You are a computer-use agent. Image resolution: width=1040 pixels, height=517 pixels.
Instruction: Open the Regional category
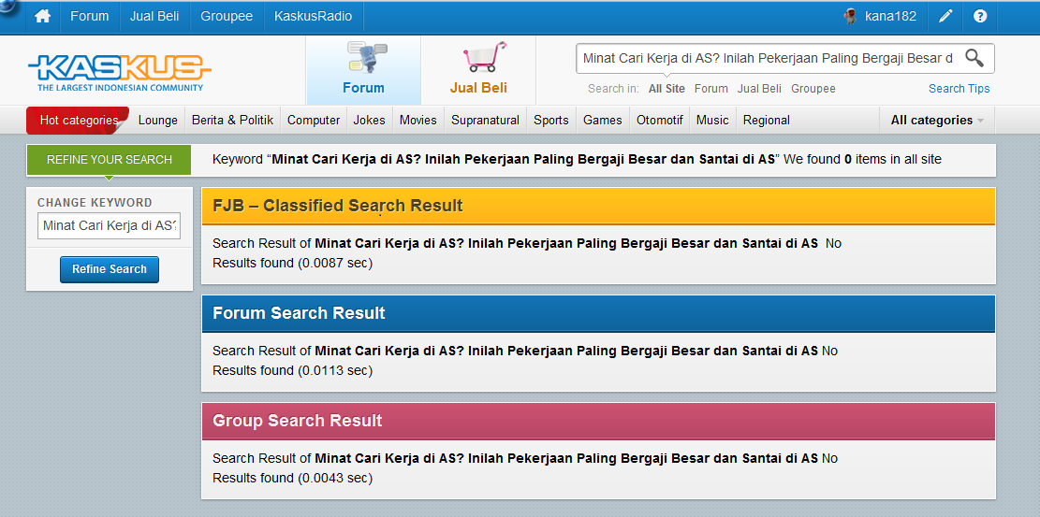[x=767, y=120]
